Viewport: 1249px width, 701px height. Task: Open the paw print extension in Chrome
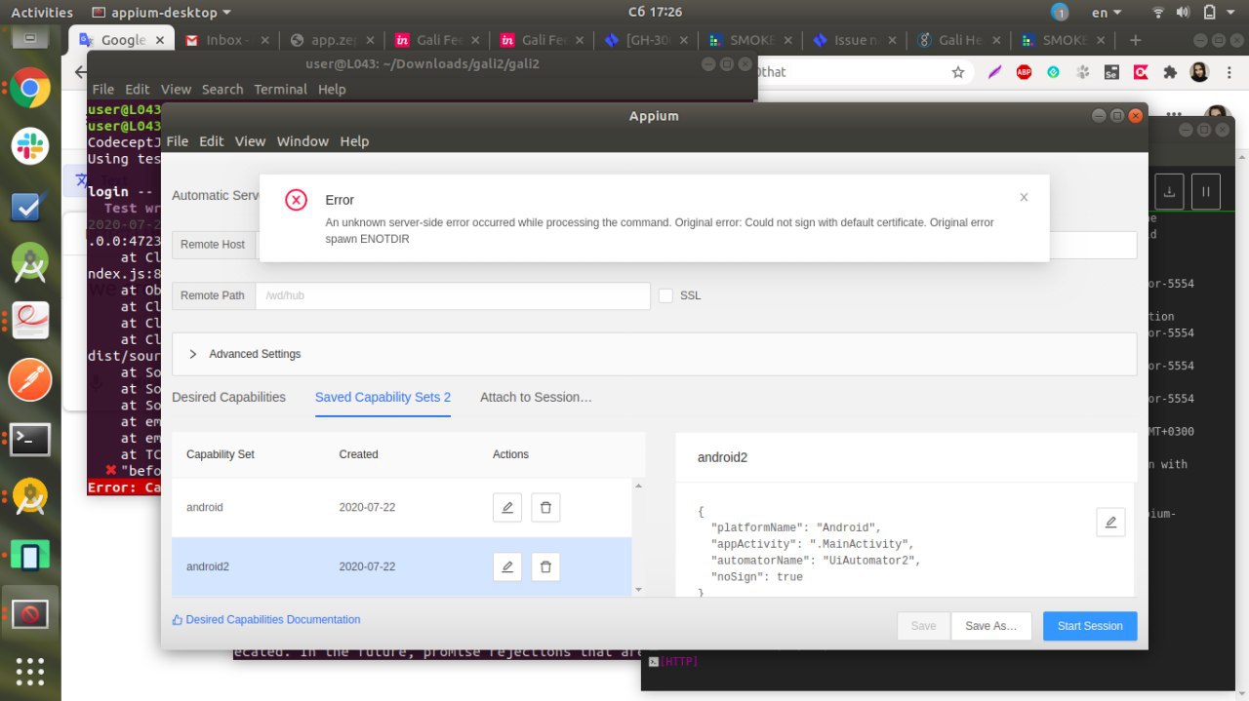tap(1082, 72)
